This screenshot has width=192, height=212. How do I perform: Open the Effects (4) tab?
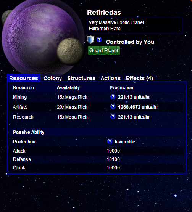(x=139, y=78)
